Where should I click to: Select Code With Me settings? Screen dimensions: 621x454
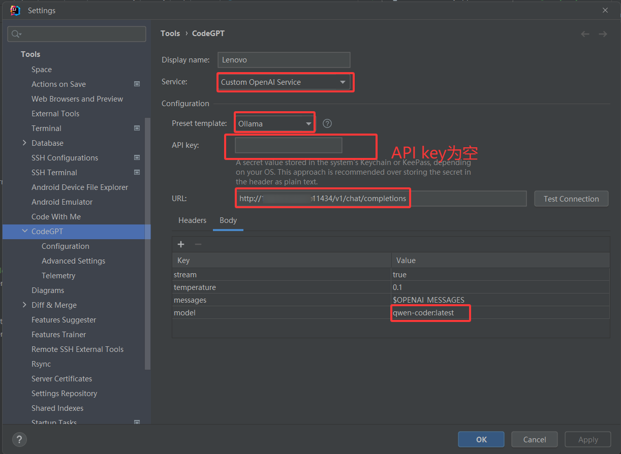56,216
